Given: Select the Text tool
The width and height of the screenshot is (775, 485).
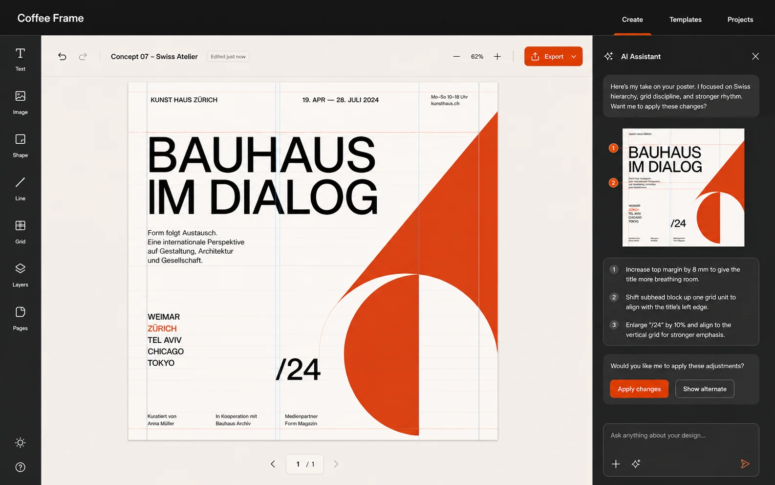Looking at the screenshot, I should 20,60.
